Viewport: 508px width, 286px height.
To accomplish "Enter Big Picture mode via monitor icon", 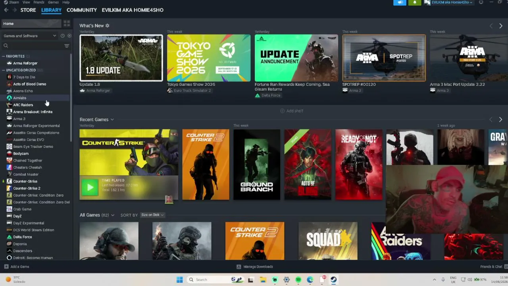I will [x=481, y=2].
